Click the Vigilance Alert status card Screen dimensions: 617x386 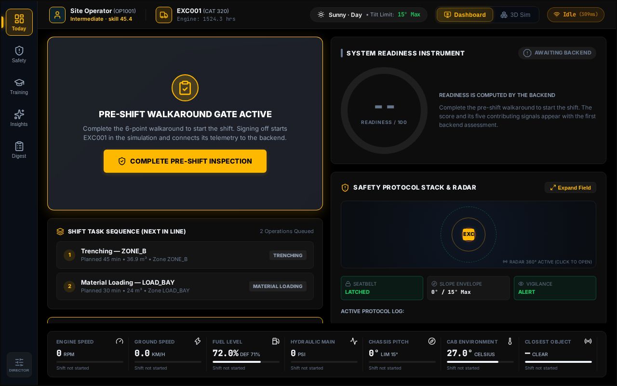555,288
